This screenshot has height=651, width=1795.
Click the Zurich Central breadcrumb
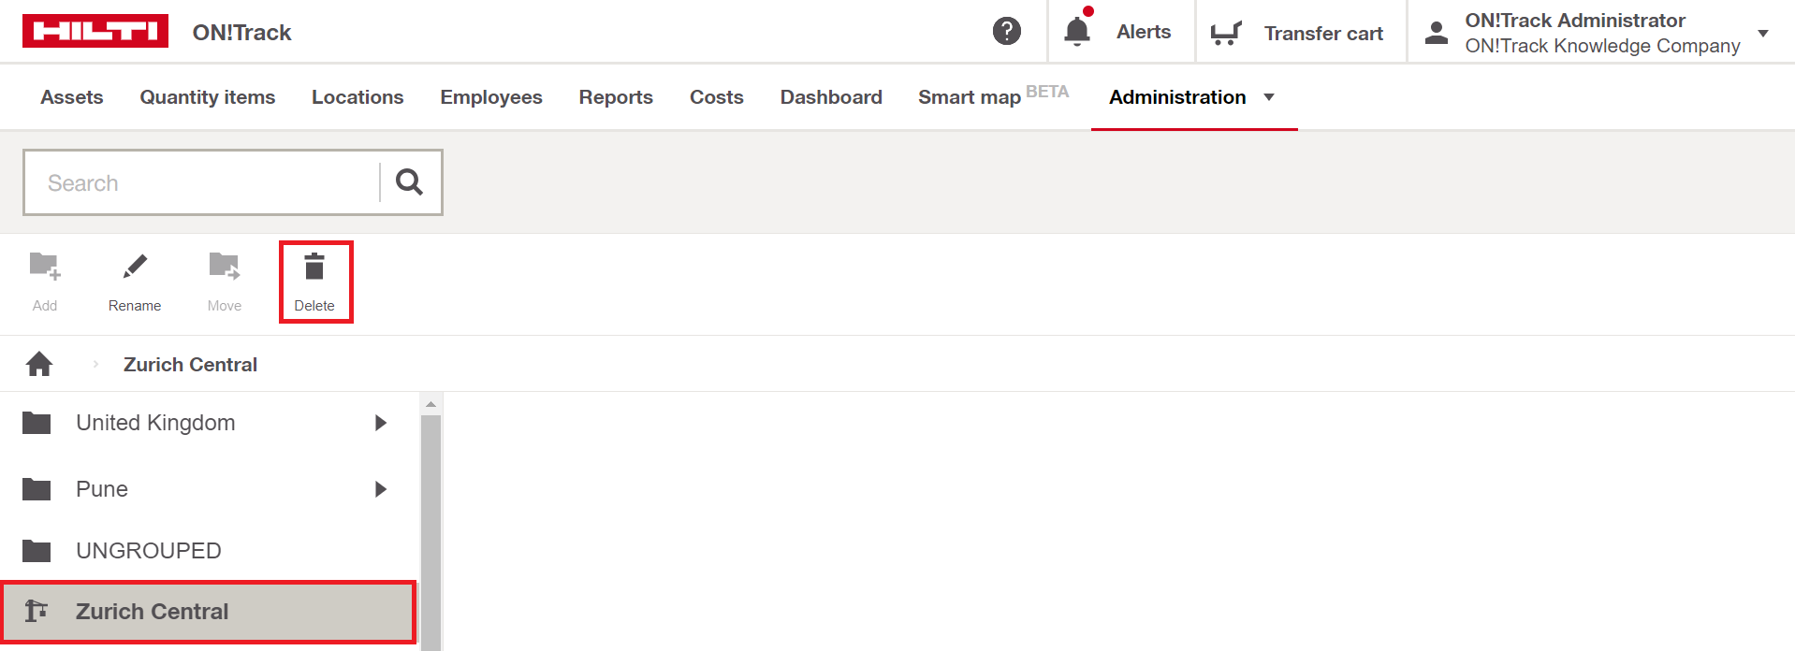click(x=190, y=365)
